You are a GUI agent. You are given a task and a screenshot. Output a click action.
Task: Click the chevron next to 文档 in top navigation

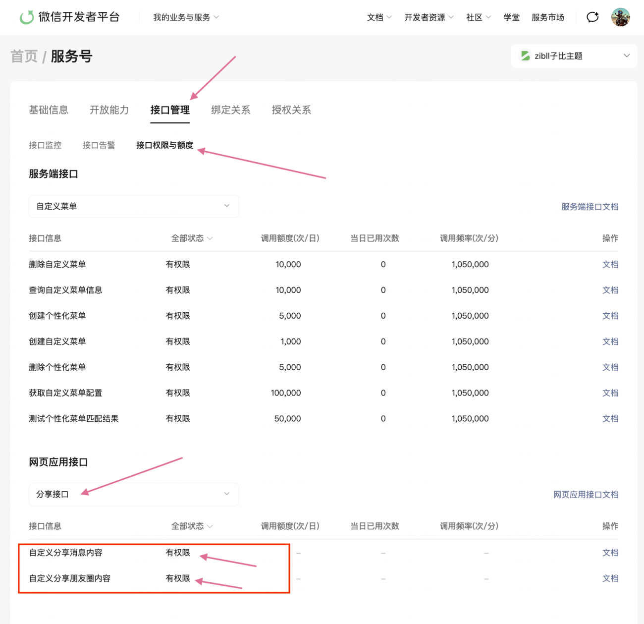(389, 17)
